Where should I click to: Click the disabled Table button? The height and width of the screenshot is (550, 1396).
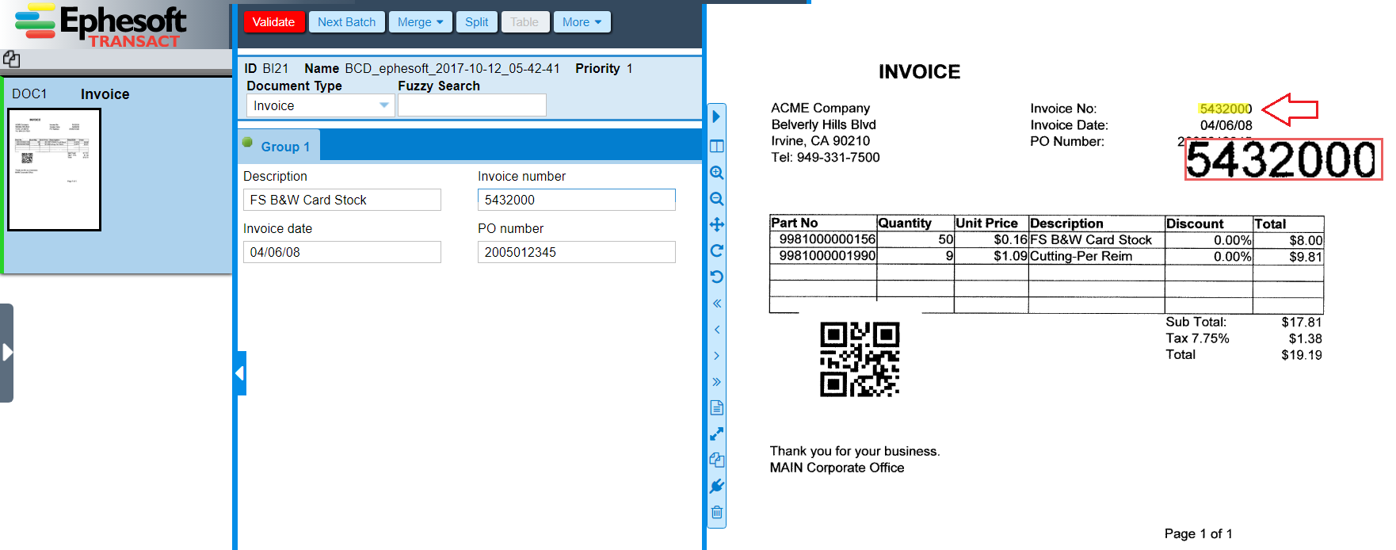(x=524, y=22)
